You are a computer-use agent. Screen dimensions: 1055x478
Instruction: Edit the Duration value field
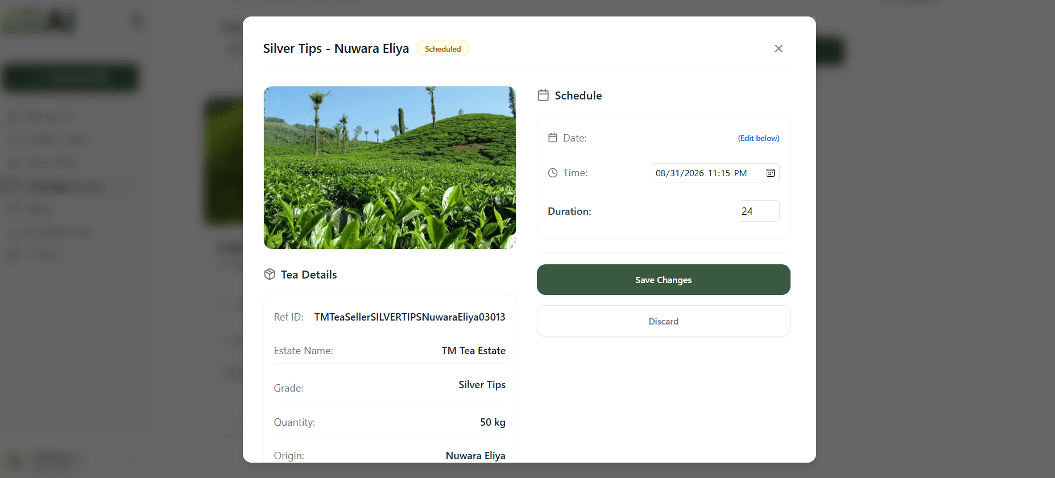(759, 211)
